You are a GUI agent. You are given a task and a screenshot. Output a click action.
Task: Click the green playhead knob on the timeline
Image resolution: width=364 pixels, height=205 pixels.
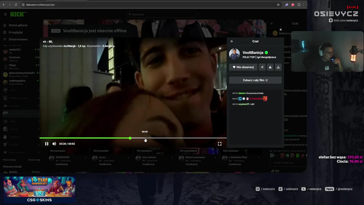130,138
